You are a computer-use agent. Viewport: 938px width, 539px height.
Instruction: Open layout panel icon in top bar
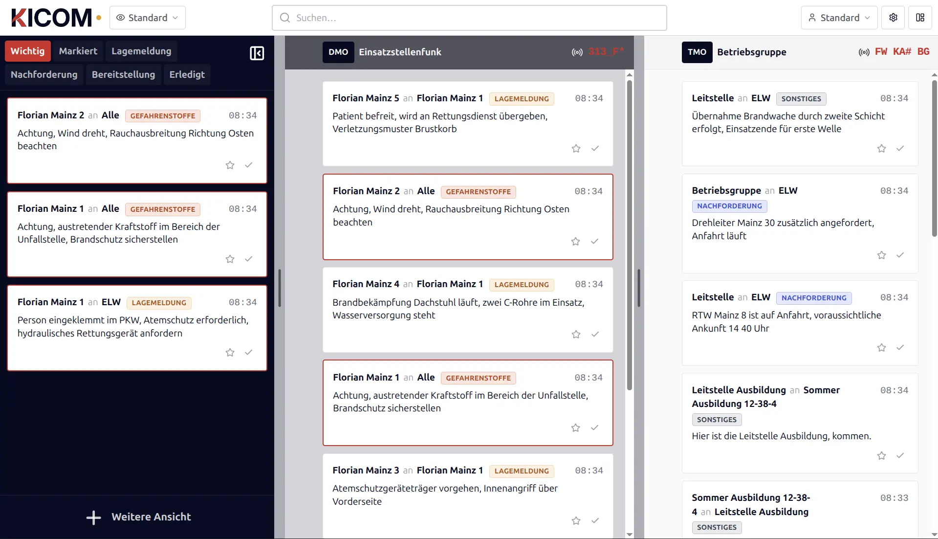[920, 18]
